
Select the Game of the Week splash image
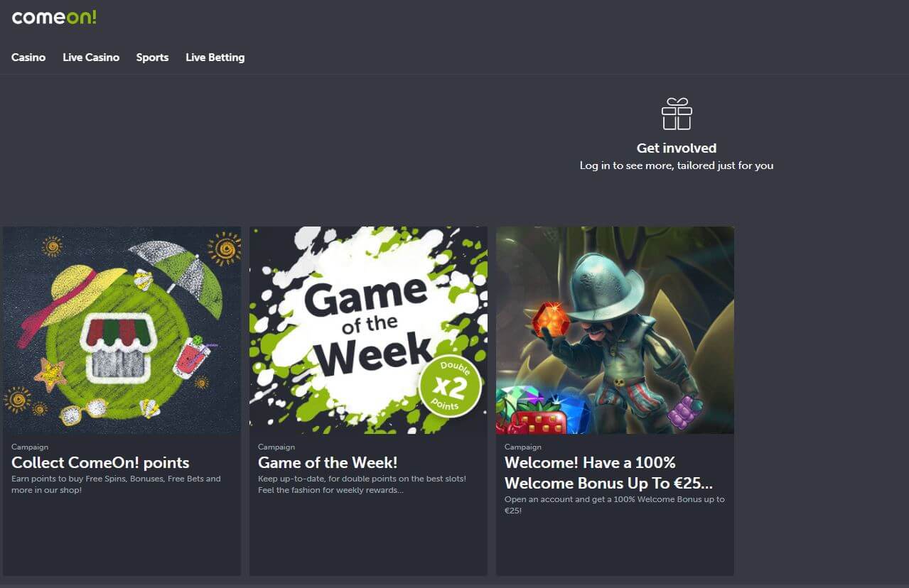click(368, 330)
